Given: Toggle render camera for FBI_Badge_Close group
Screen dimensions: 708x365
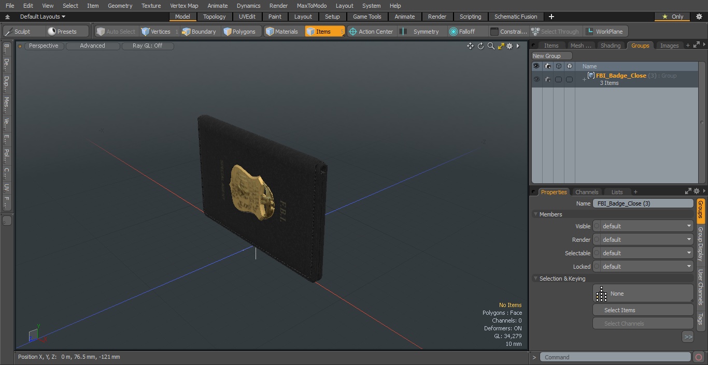Looking at the screenshot, I should [547, 79].
